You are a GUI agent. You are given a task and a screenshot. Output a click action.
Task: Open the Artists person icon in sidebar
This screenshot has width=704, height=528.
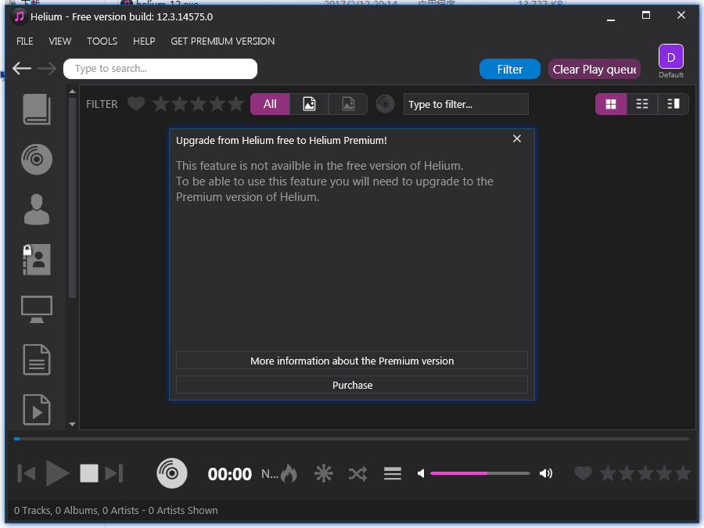(x=36, y=209)
